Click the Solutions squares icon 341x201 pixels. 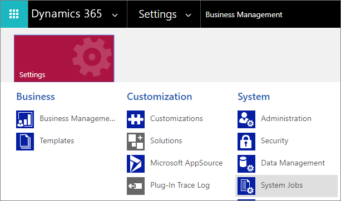pyautogui.click(x=136, y=142)
